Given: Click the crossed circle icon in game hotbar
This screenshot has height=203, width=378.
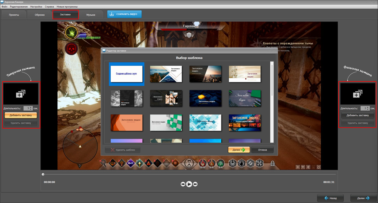Looking at the screenshot, I should pyautogui.click(x=251, y=163).
